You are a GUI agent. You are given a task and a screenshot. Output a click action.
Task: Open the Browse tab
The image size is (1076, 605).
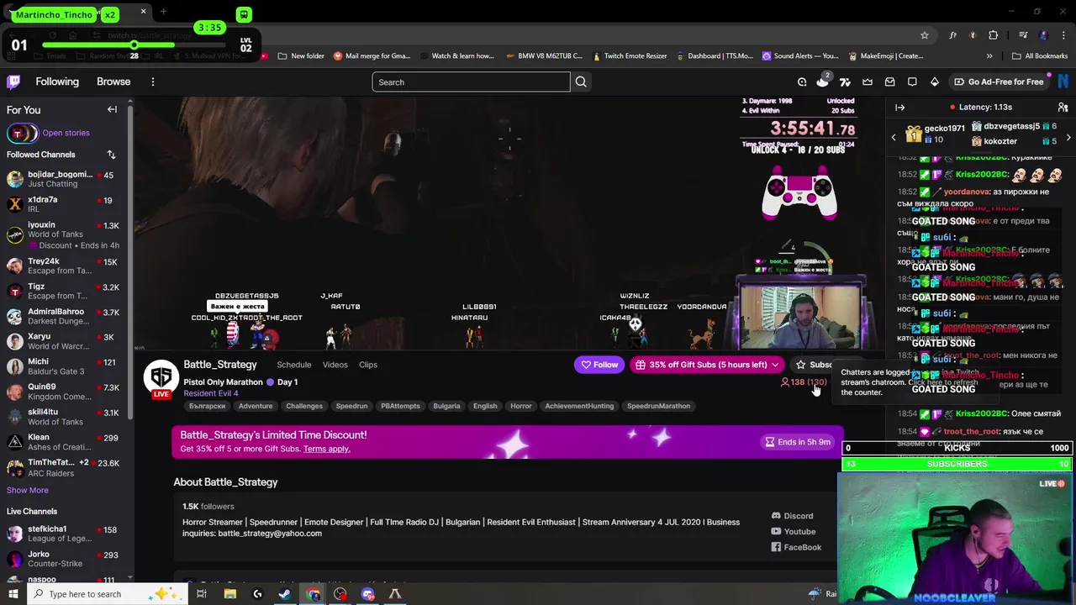tap(113, 82)
